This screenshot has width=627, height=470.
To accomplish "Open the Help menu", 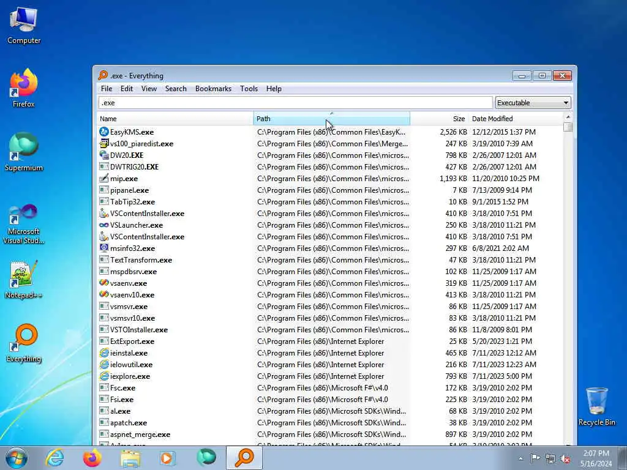I will (x=274, y=89).
